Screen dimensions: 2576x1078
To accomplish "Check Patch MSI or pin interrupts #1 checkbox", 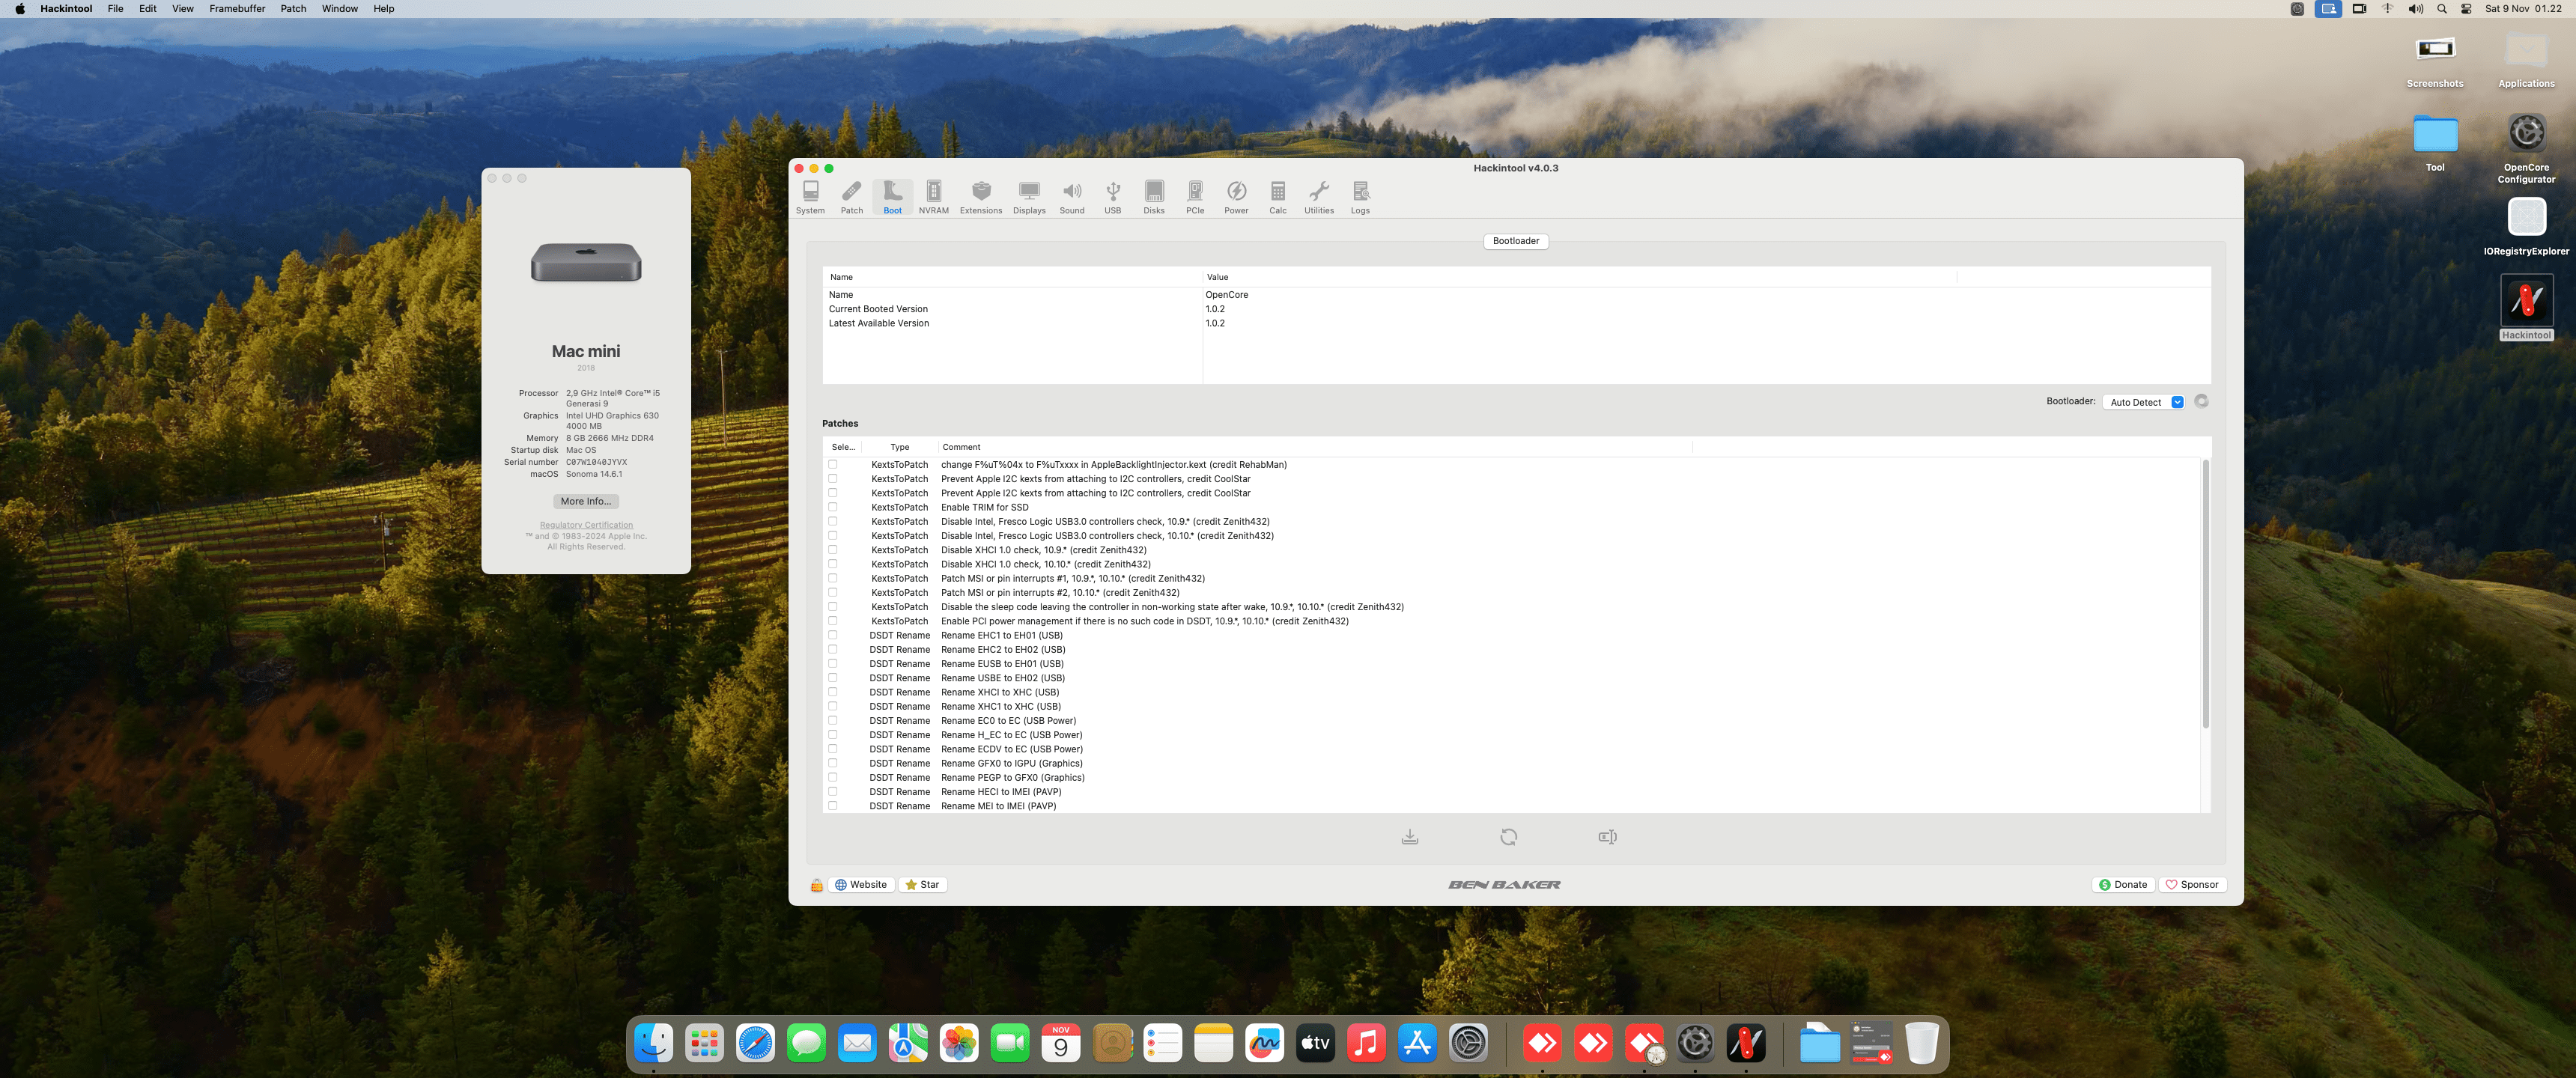I will click(832, 578).
